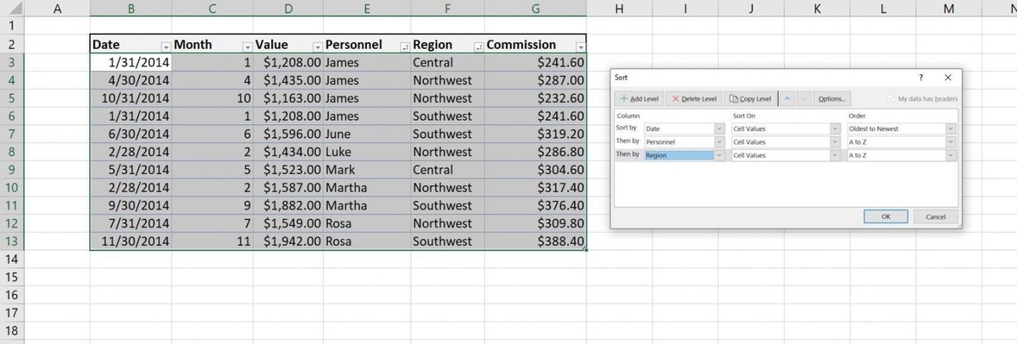Viewport: 1017px width, 344px height.
Task: Toggle the My data has headers checkbox
Action: pyautogui.click(x=890, y=99)
